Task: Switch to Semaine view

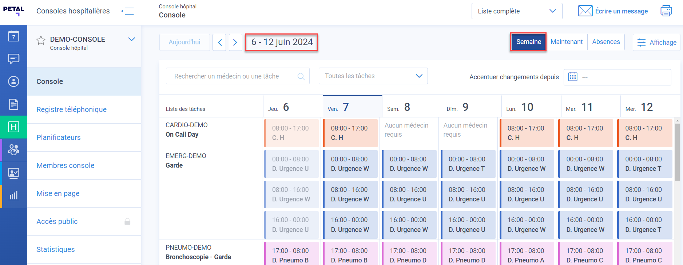Action: 528,42
